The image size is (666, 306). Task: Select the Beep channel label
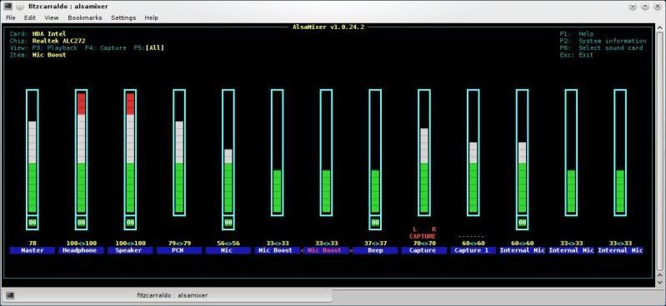tap(375, 250)
